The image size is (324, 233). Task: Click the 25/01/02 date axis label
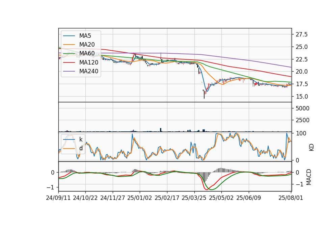click(x=140, y=198)
